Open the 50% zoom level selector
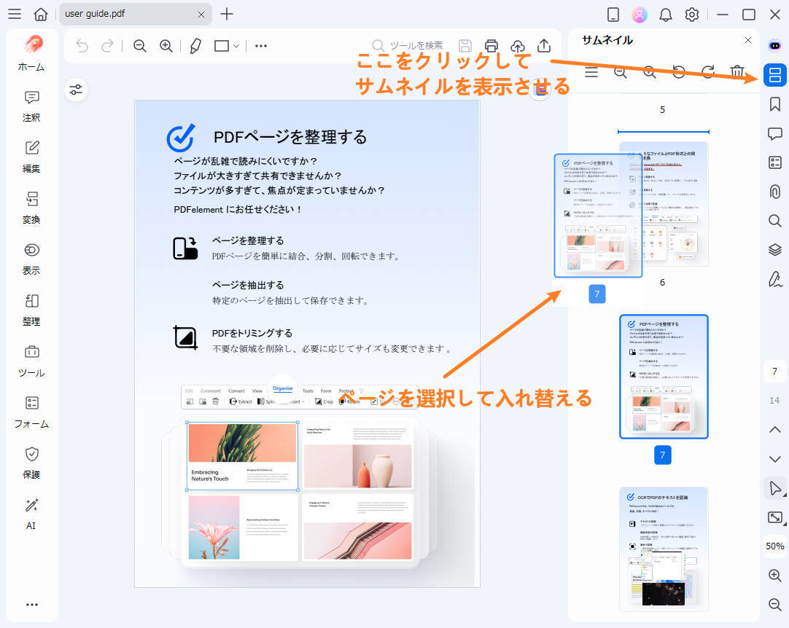This screenshot has height=628, width=789. [x=774, y=546]
